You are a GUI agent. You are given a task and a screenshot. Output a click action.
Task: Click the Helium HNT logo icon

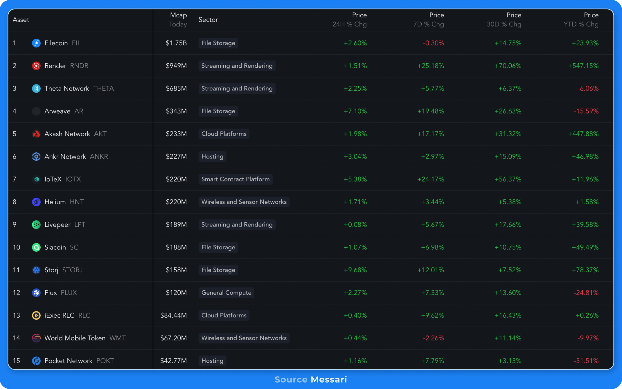[36, 202]
